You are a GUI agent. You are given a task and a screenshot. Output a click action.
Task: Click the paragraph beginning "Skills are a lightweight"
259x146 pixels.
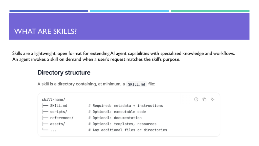(x=123, y=57)
